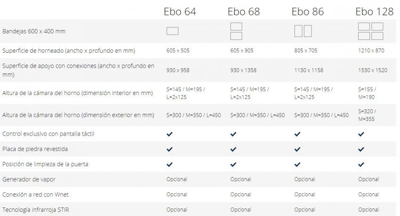Screen dimensions: 400x216
Task: Click Opcional for Ebo 64 steam generator
Action: pyautogui.click(x=177, y=179)
